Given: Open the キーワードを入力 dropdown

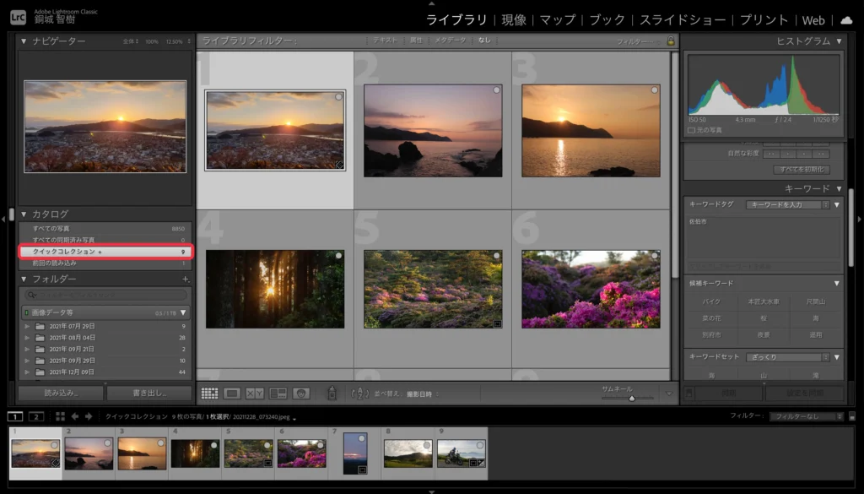Looking at the screenshot, I should point(786,205).
